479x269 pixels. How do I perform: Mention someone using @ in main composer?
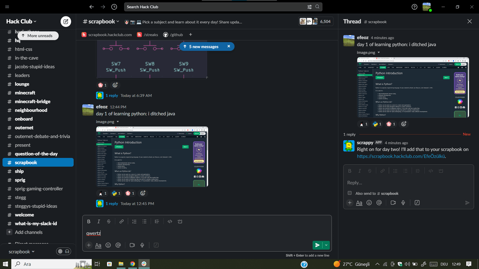pyautogui.click(x=118, y=245)
